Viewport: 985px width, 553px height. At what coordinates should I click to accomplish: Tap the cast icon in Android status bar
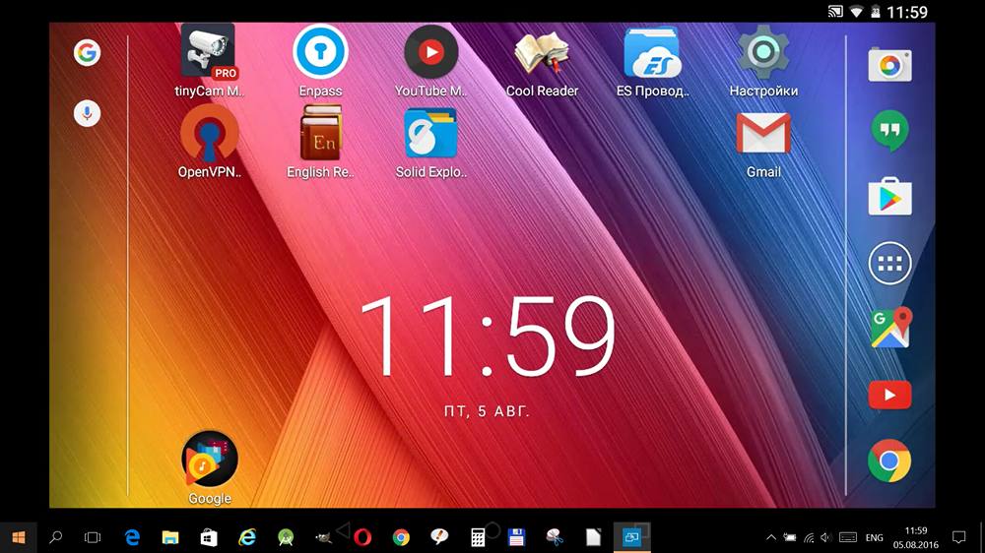(835, 11)
